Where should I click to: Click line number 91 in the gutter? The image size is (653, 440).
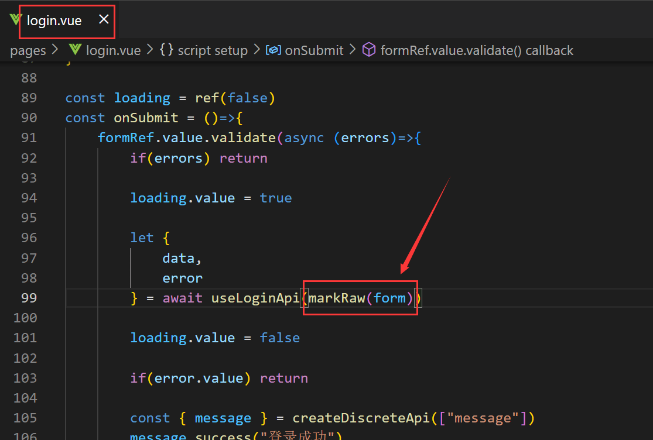click(29, 137)
